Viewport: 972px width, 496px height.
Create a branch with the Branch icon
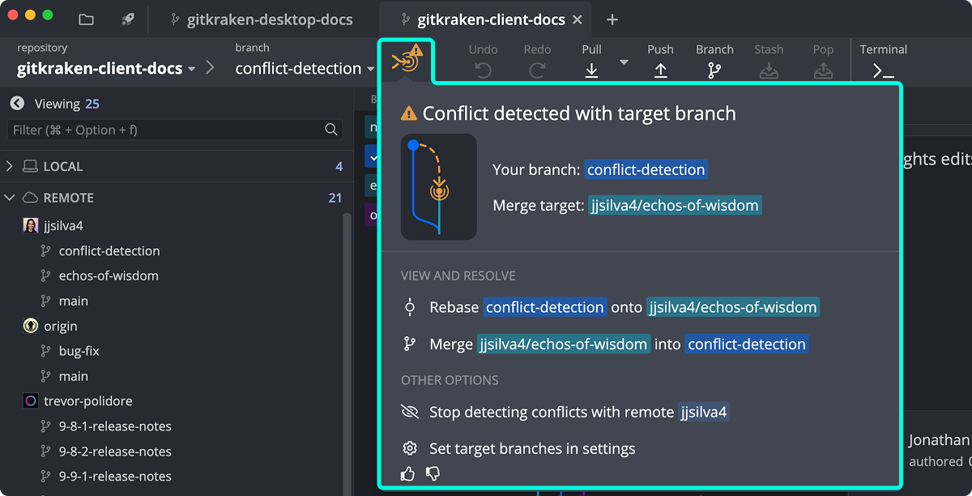pyautogui.click(x=714, y=71)
